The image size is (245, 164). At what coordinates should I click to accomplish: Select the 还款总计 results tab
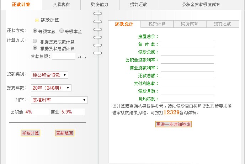124,24
